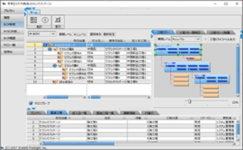Image resolution: width=243 pixels, height=150 pixels.
Task: Click the grid-style aggregate icon in the ribbon
Action: click(33, 20)
